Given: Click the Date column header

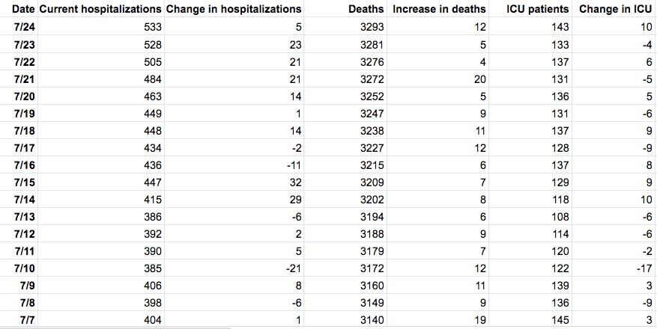Looking at the screenshot, I should 22,10.
